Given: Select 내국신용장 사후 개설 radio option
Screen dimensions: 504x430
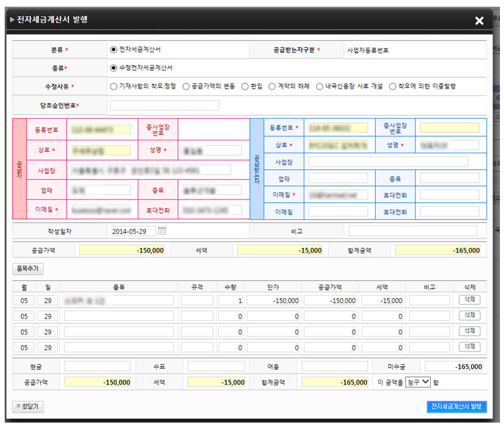Looking at the screenshot, I should [x=319, y=87].
